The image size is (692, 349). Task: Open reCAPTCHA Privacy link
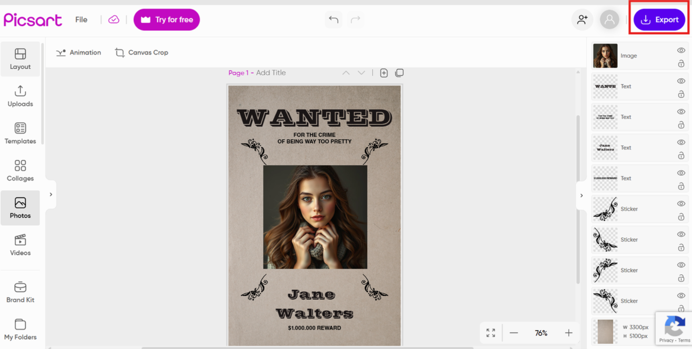coord(666,340)
